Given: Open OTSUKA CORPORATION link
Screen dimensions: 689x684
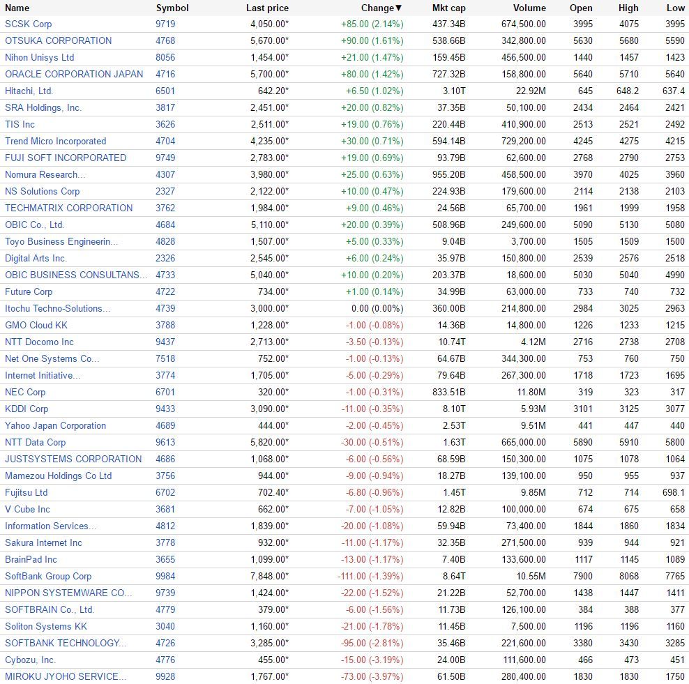Looking at the screenshot, I should point(58,41).
